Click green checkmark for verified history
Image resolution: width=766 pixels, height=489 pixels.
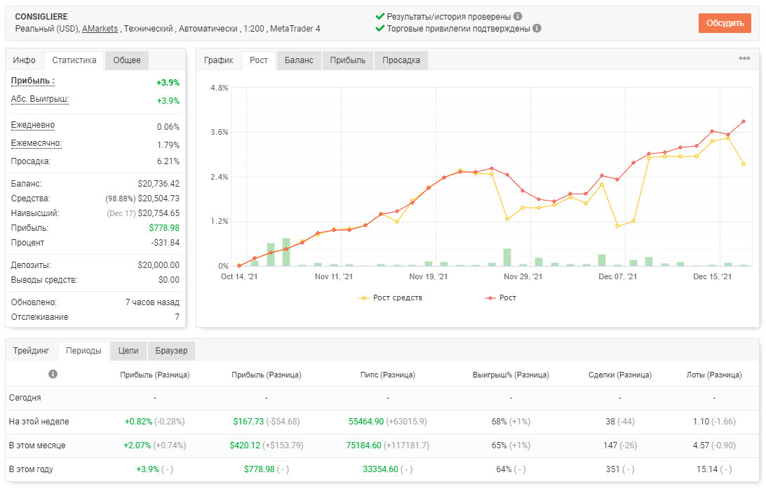coord(379,16)
